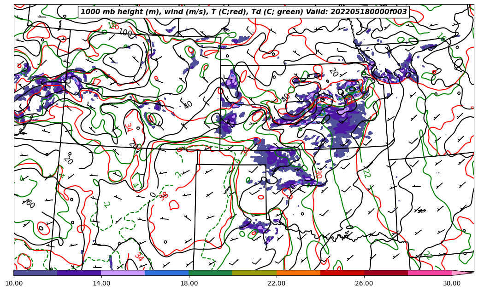Click the pink arrow tip of the colorbar

point(462,273)
